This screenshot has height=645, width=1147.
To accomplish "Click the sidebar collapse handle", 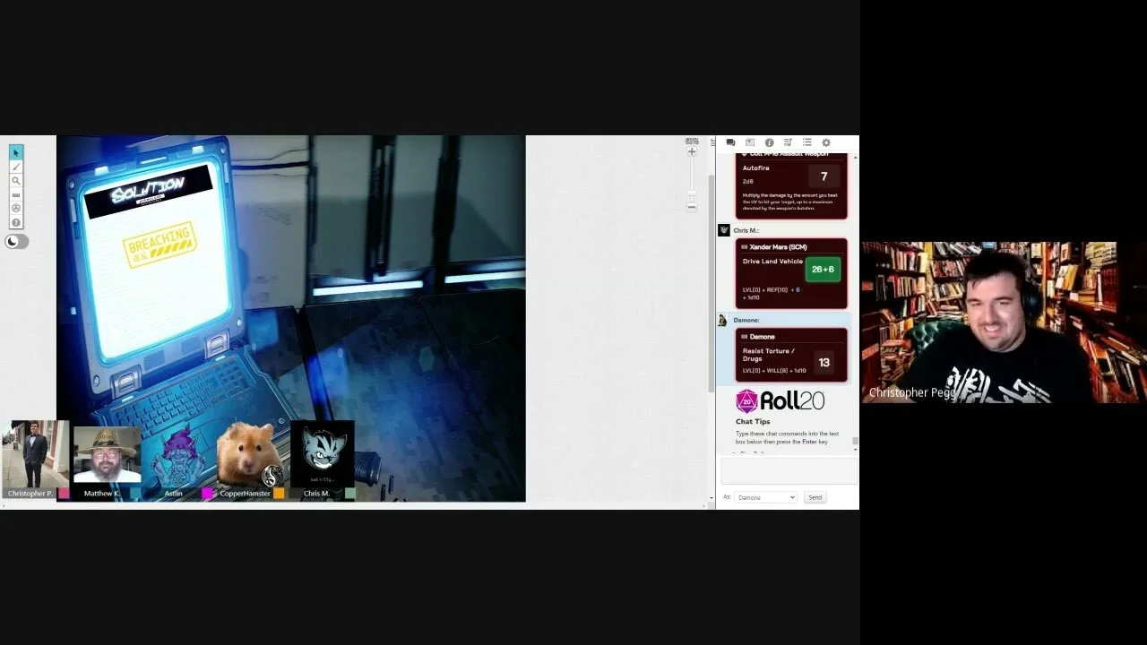I will coord(711,143).
